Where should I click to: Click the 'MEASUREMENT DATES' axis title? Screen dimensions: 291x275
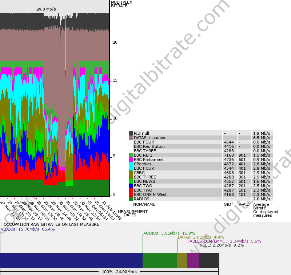tap(133, 213)
